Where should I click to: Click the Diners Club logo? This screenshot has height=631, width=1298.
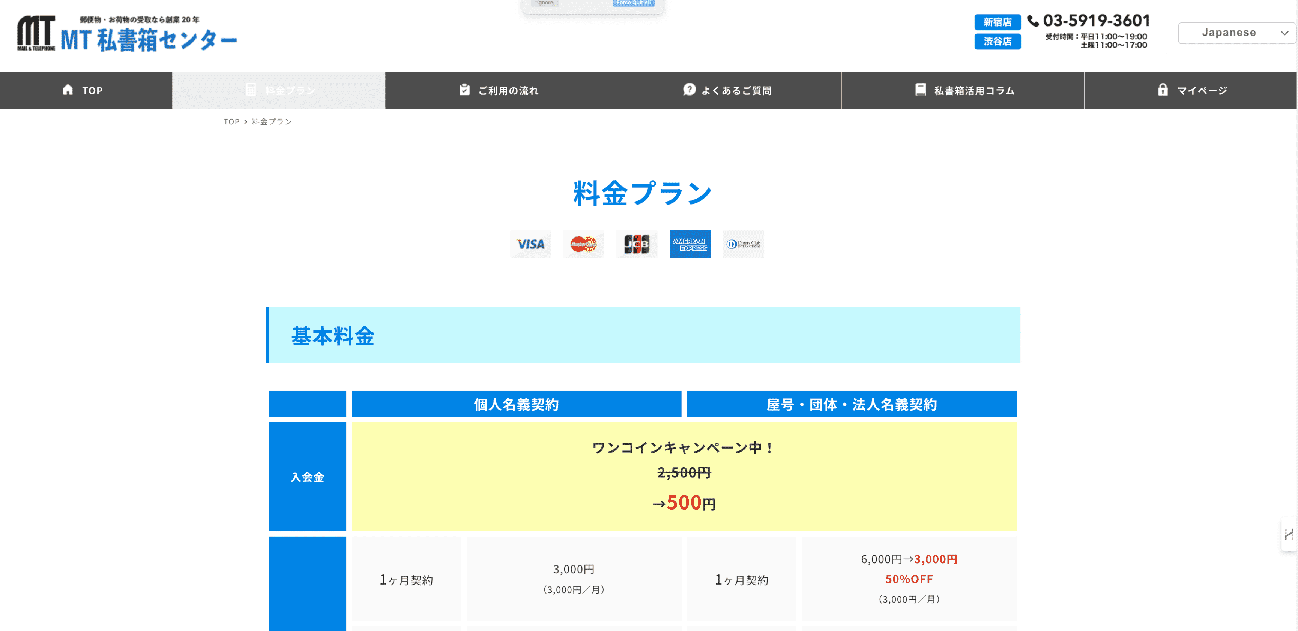(743, 244)
